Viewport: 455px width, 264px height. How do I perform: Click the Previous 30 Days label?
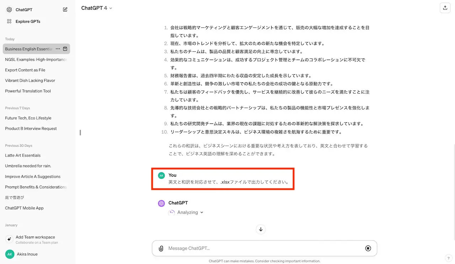[18, 145]
